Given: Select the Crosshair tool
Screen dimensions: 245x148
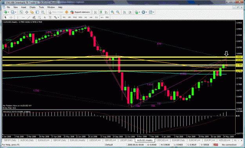Looking at the screenshot, I should (x=11, y=17).
